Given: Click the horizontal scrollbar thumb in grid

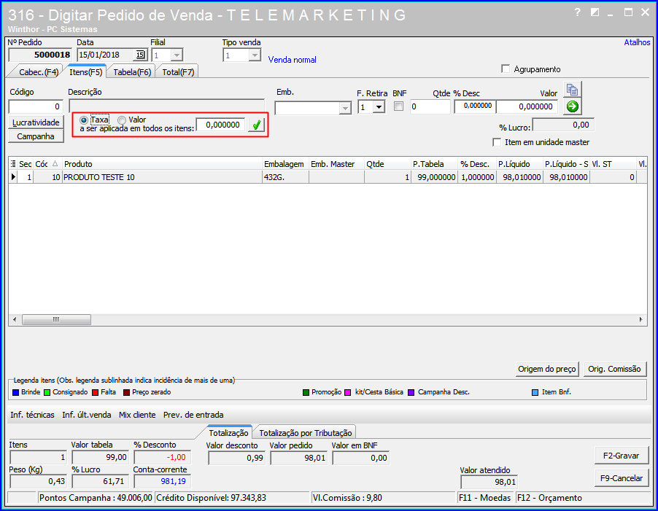Looking at the screenshot, I should 56,320.
